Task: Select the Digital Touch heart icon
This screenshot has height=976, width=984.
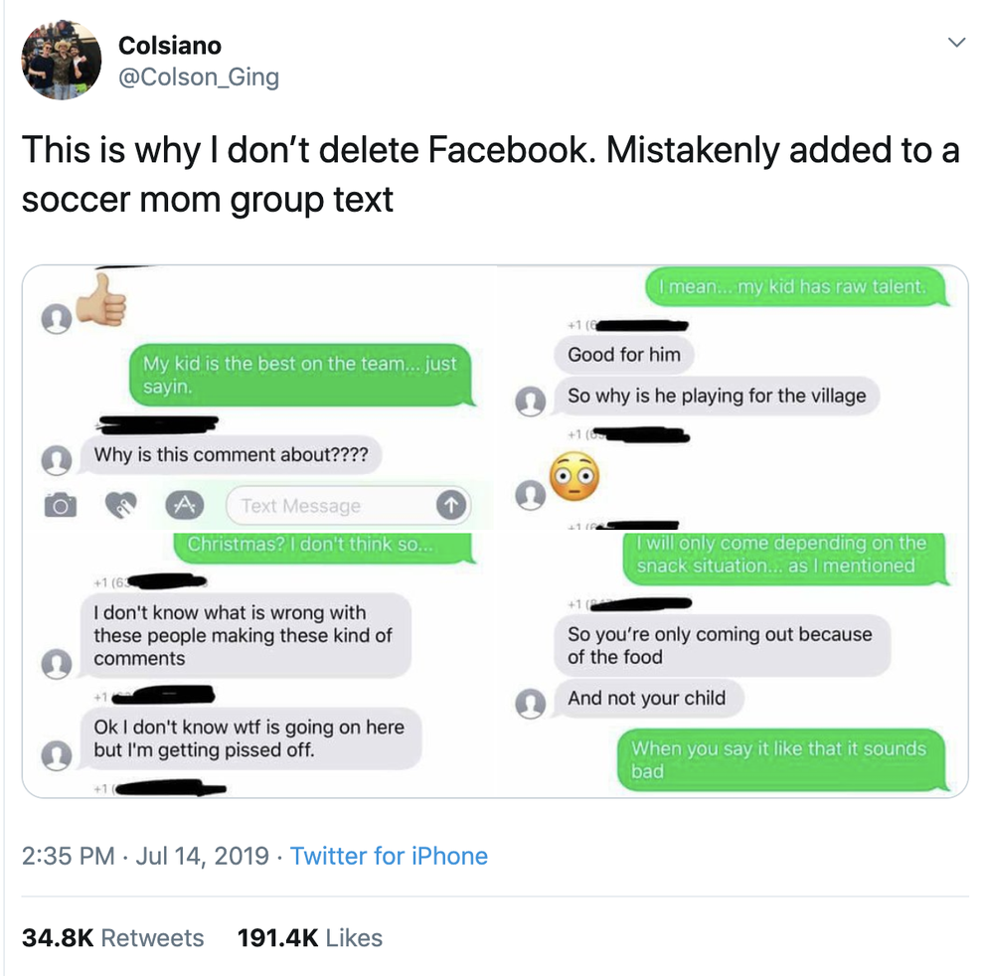Action: (119, 506)
